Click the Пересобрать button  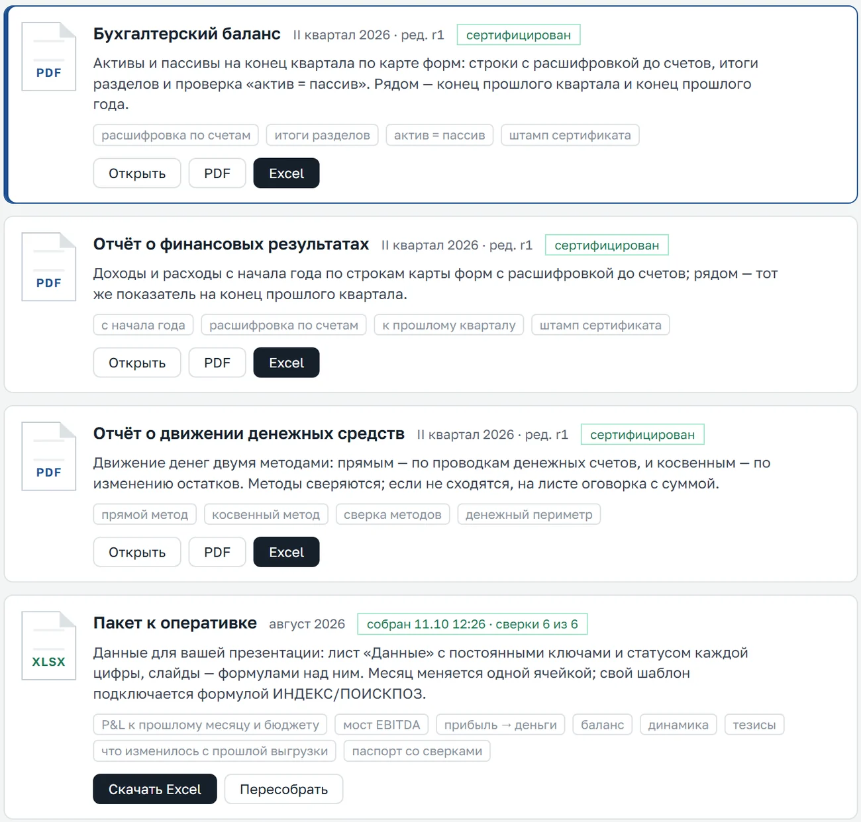coord(283,789)
